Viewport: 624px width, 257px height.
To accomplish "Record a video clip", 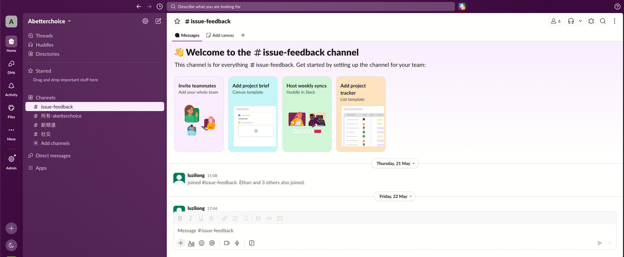I will [227, 243].
